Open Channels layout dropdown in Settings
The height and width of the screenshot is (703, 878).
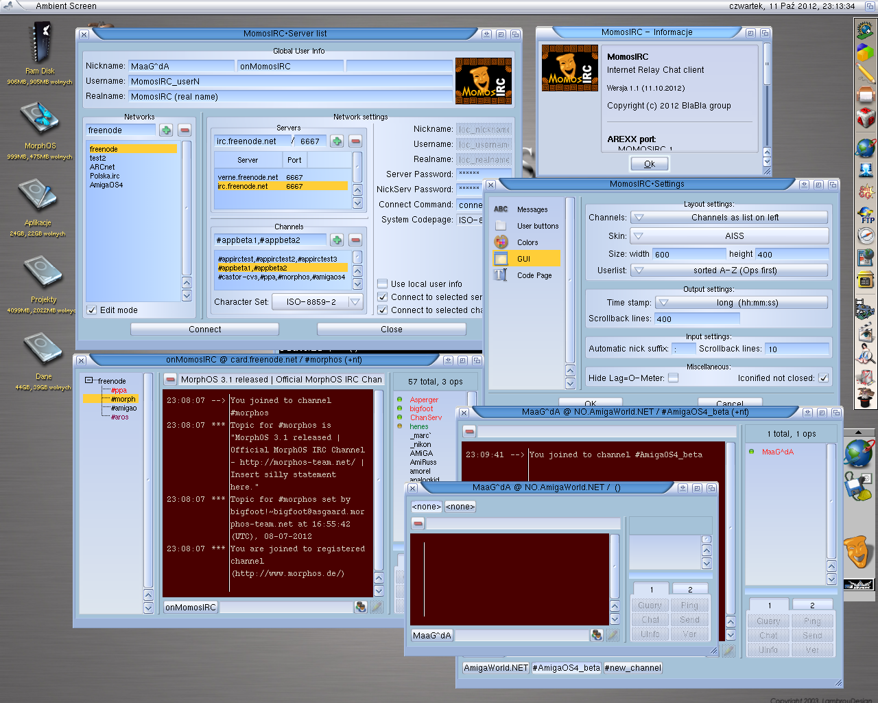(729, 217)
